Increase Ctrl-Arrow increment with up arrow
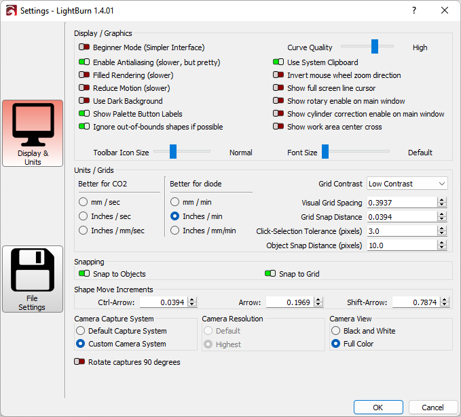The height and width of the screenshot is (417, 461). tap(192, 300)
